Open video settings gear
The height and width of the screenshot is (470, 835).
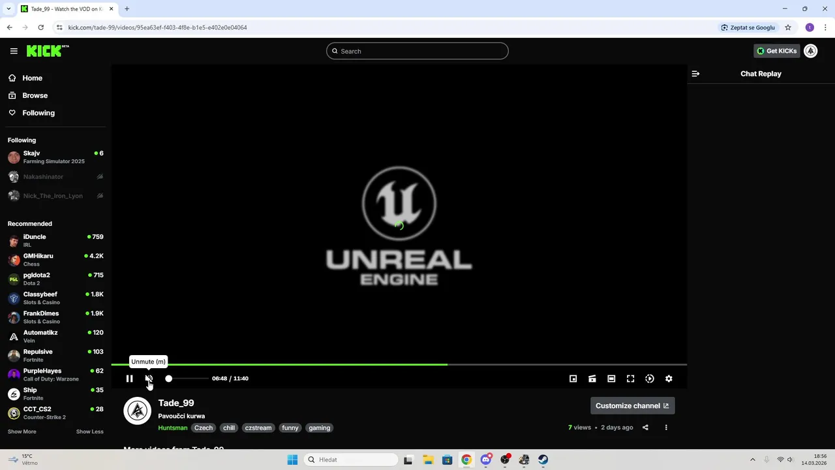tap(669, 379)
